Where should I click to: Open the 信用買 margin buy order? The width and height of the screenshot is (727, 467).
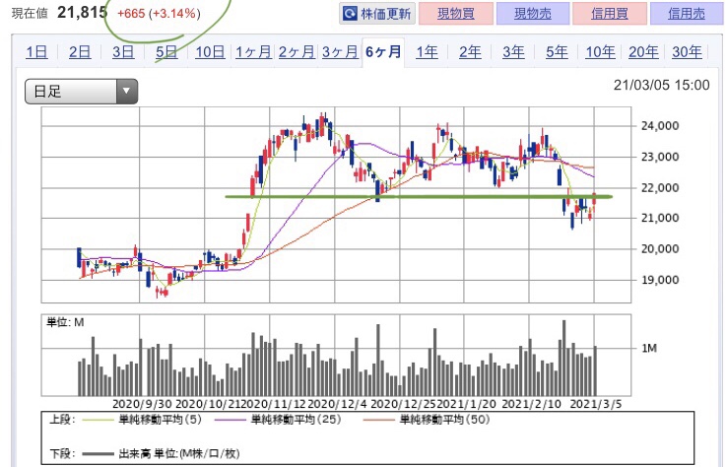609,14
